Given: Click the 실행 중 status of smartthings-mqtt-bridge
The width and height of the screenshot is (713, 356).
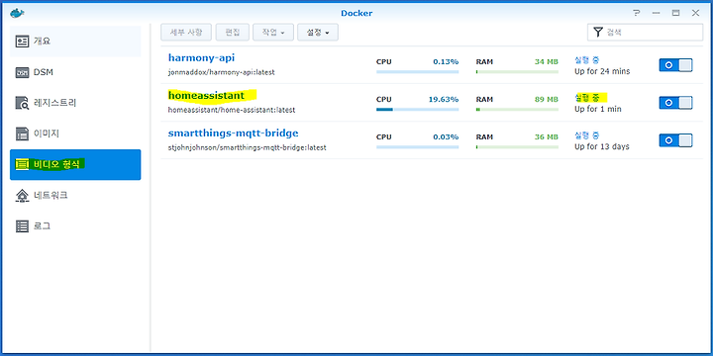Looking at the screenshot, I should click(x=586, y=135).
